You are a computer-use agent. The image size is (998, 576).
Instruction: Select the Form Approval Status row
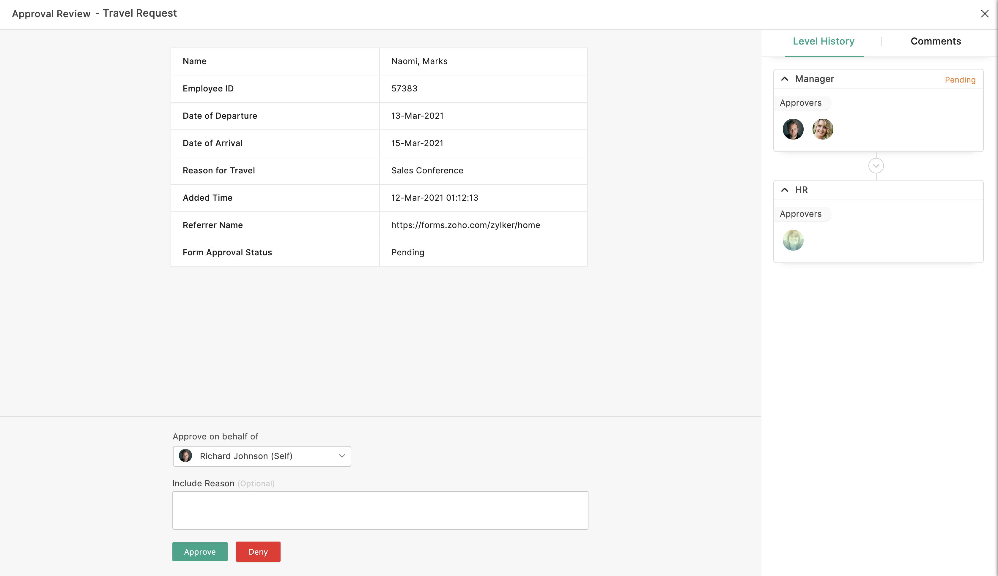coord(379,252)
